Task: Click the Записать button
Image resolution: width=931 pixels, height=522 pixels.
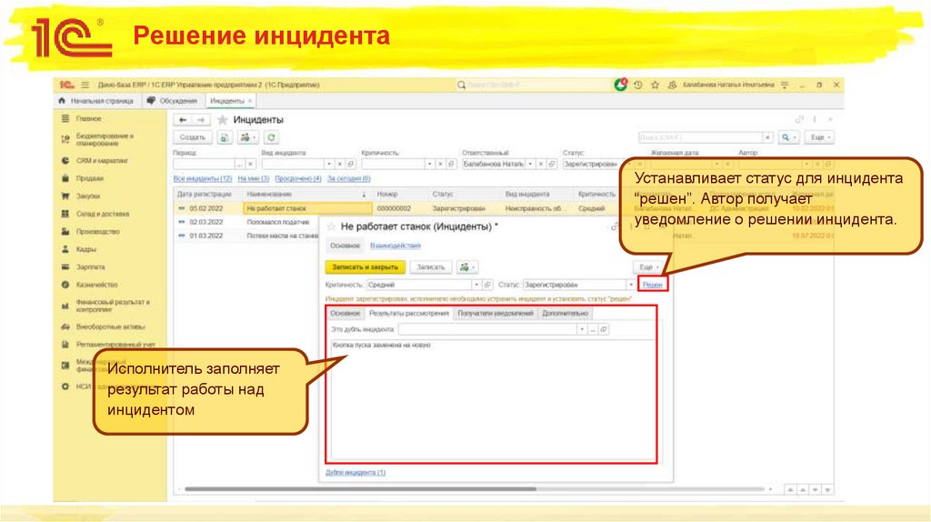Action: tap(430, 267)
